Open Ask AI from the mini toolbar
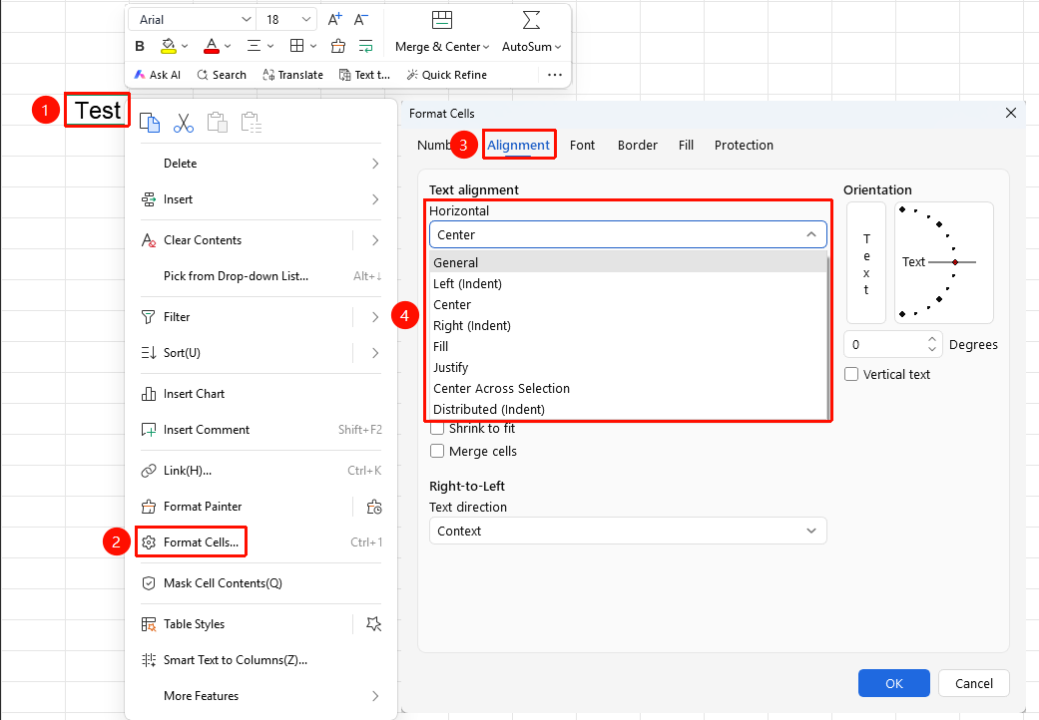This screenshot has width=1039, height=720. click(158, 75)
